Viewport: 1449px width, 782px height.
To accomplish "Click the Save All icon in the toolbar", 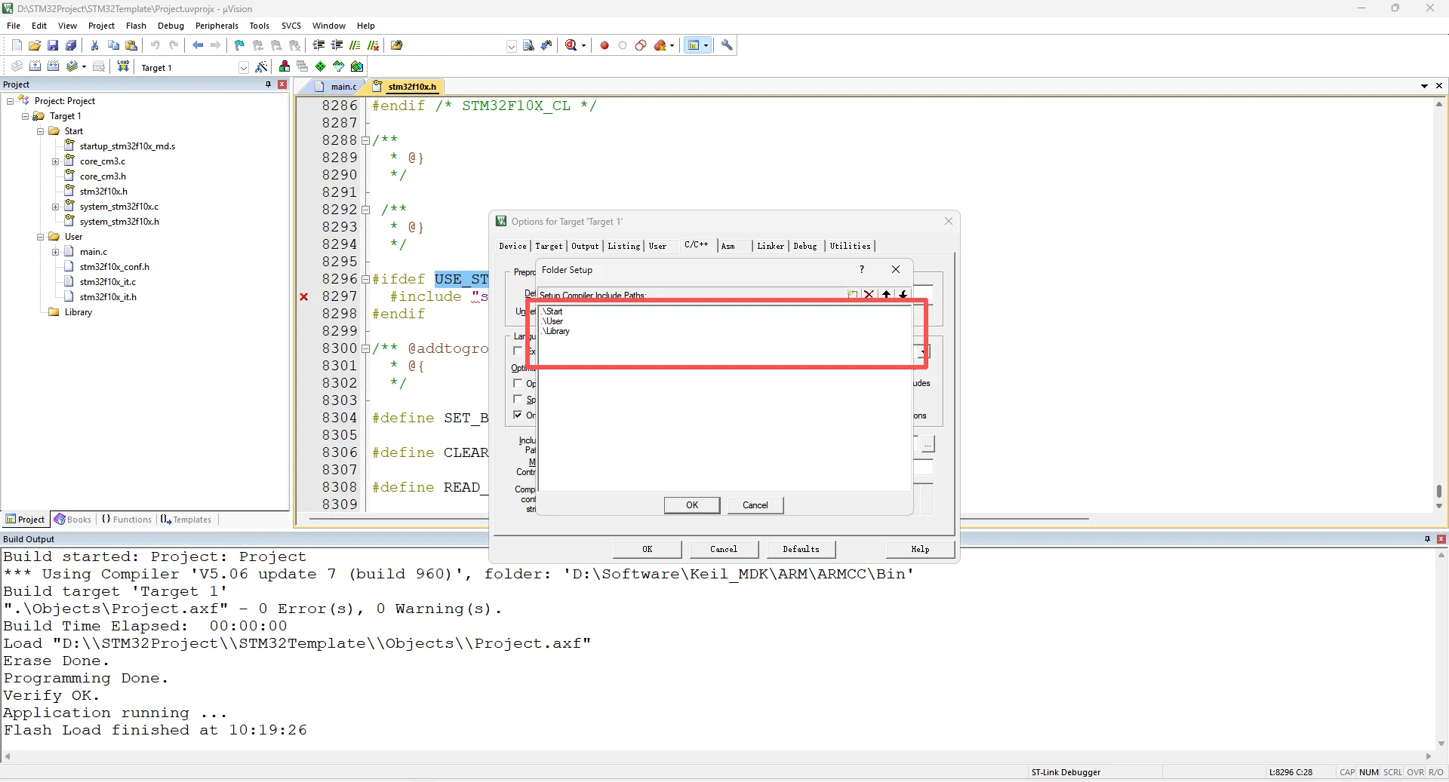I will [71, 45].
